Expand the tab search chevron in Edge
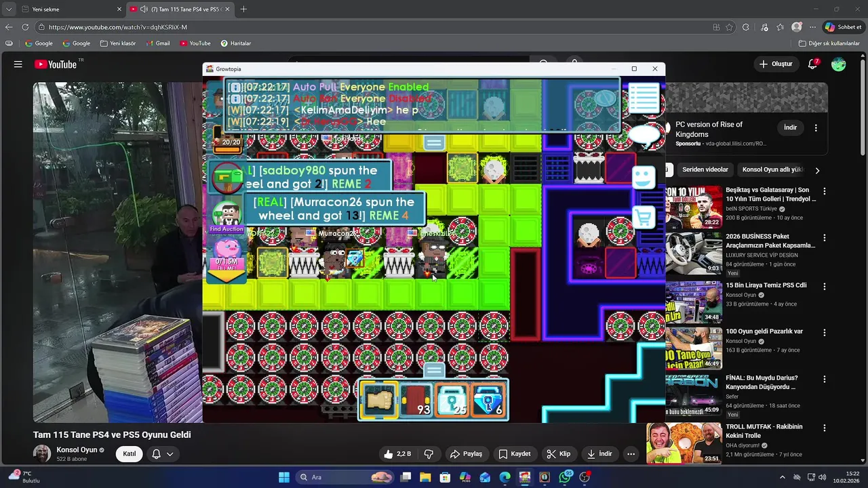The height and width of the screenshot is (488, 868). (x=9, y=9)
